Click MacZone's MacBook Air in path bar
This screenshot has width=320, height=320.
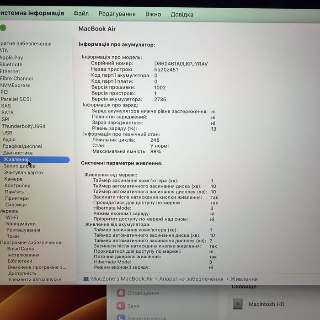(122, 279)
